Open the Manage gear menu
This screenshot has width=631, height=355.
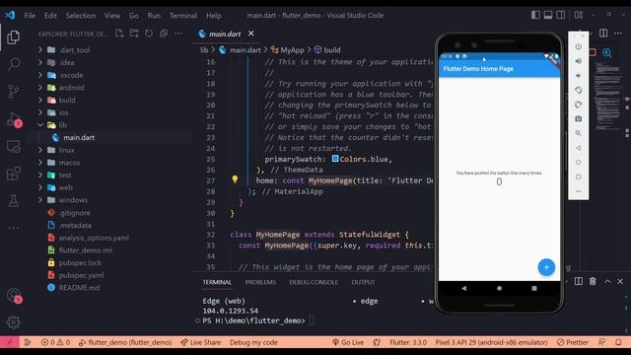[13, 322]
